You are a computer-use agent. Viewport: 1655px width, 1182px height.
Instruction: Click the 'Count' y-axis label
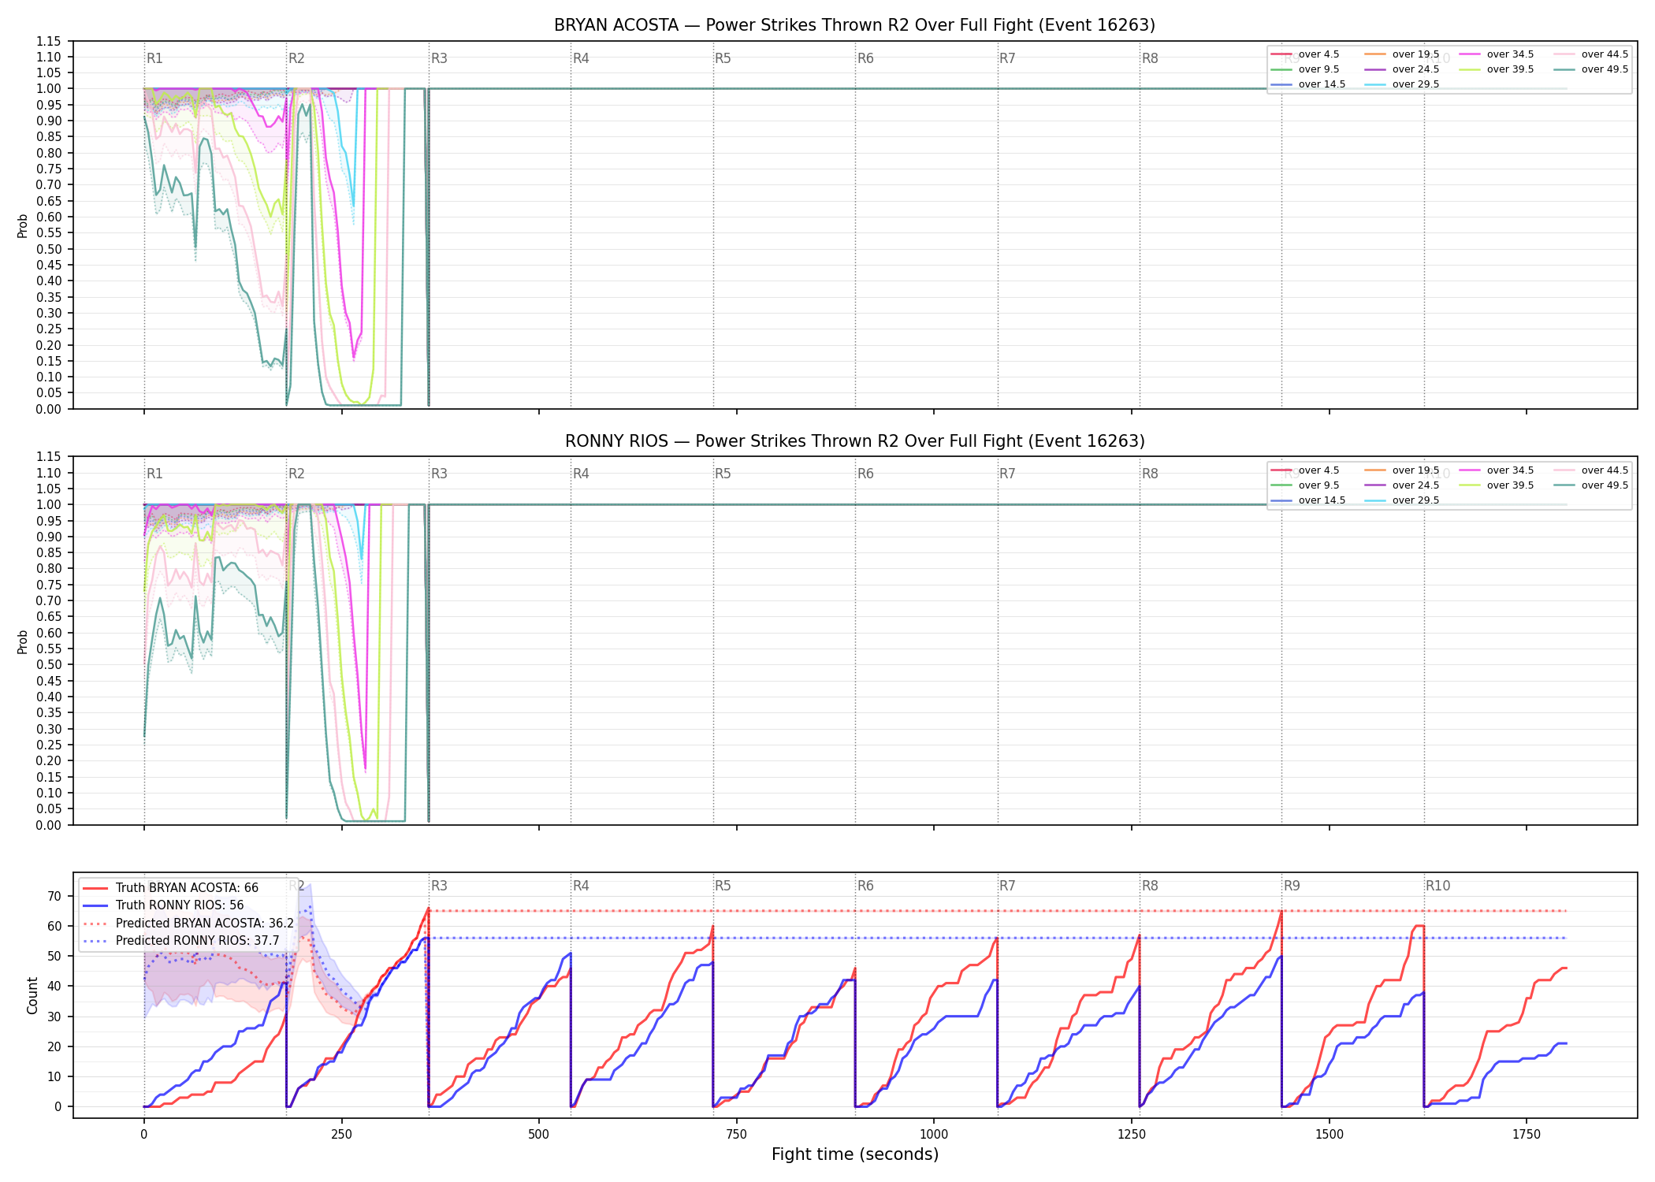coord(32,995)
